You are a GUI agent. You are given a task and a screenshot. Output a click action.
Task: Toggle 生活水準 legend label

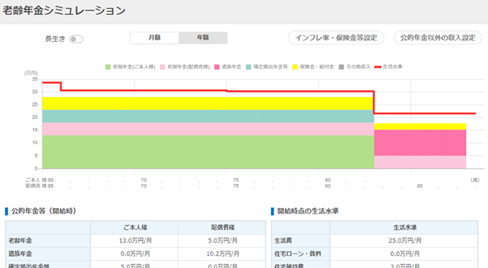(393, 67)
